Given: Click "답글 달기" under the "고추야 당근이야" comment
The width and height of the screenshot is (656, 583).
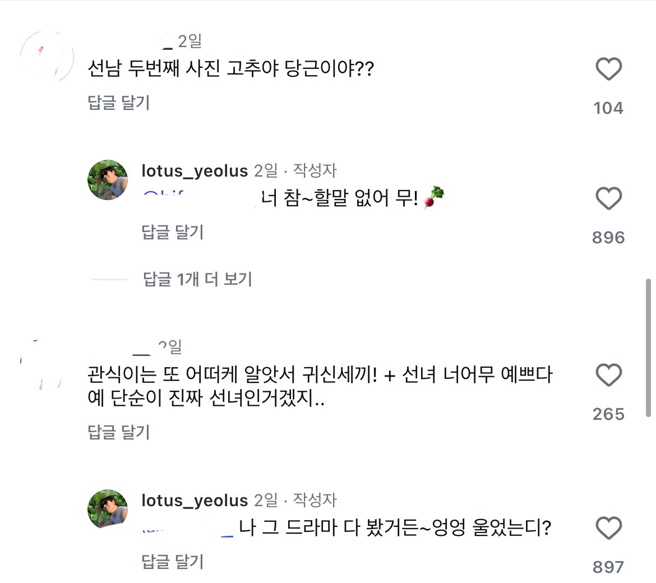Looking at the screenshot, I should coord(119,103).
